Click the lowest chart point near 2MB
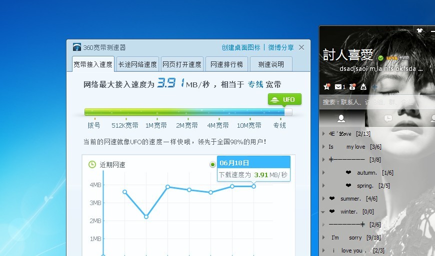The width and height of the screenshot is (435, 256). (x=146, y=217)
